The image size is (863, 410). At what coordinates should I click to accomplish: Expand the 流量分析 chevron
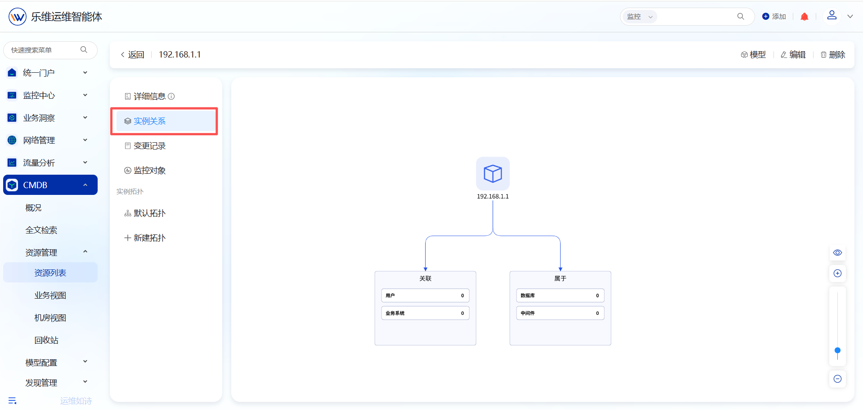point(85,163)
